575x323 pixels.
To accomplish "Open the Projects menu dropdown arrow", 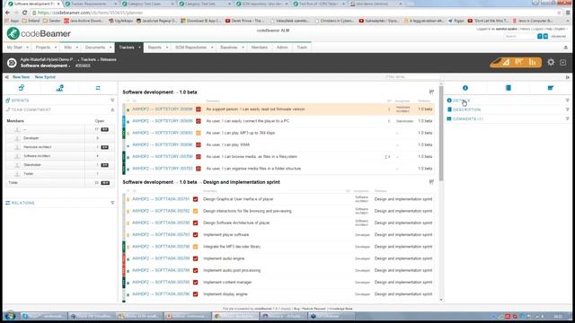I will (x=56, y=48).
